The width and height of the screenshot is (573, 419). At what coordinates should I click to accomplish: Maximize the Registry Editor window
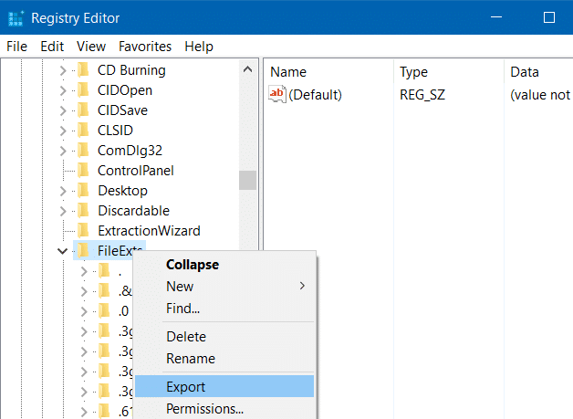[549, 17]
